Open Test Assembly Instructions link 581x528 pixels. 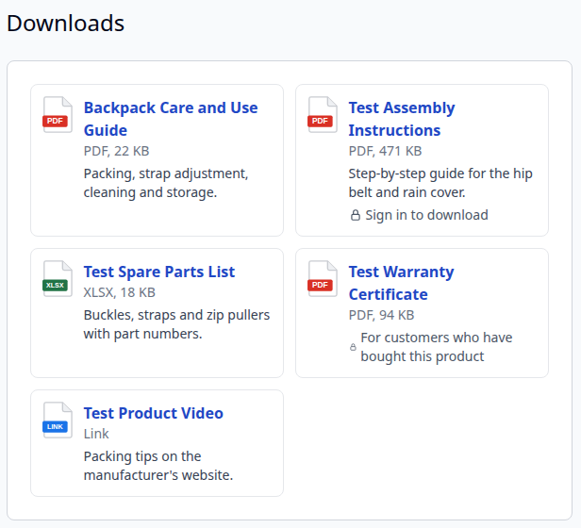click(x=402, y=119)
